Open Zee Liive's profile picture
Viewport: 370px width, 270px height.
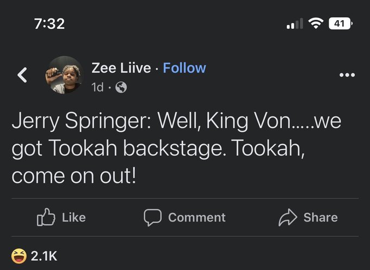coord(63,75)
